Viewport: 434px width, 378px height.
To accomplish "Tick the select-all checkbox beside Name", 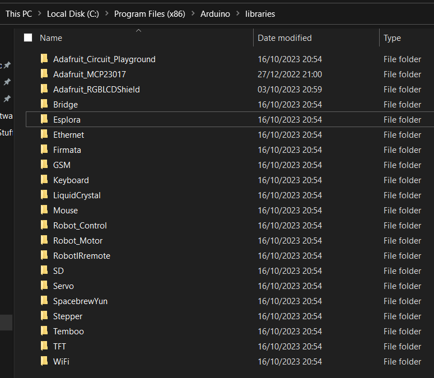I will pyautogui.click(x=28, y=38).
